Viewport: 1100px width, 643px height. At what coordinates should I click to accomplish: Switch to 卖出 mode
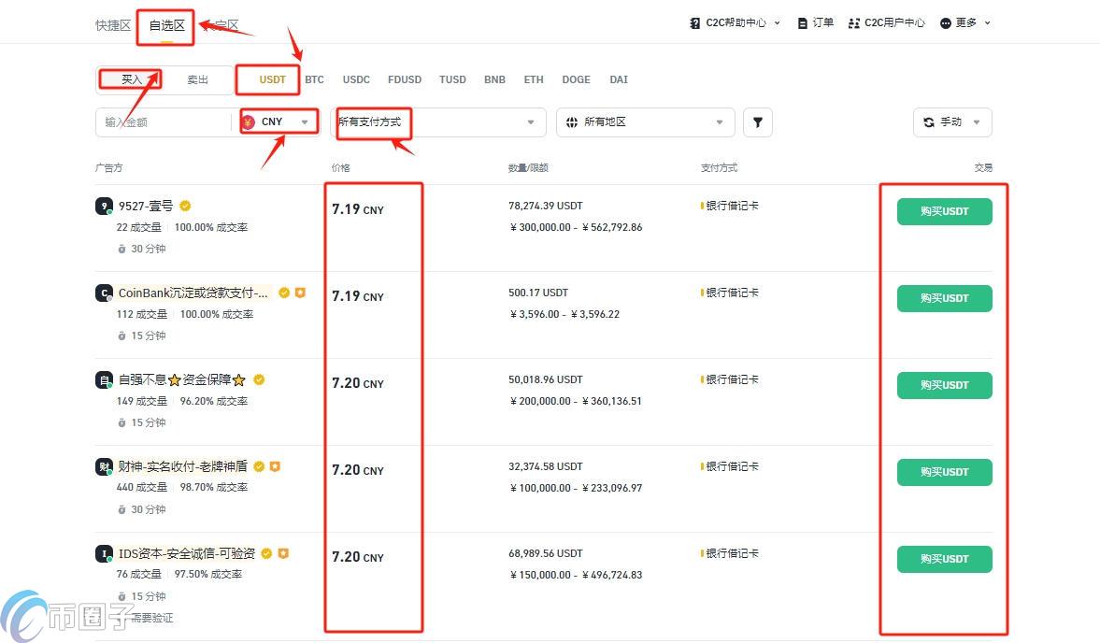(197, 79)
